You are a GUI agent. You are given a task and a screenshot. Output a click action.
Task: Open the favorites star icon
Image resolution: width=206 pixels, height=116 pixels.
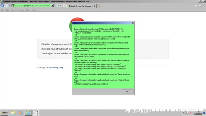(200, 6)
